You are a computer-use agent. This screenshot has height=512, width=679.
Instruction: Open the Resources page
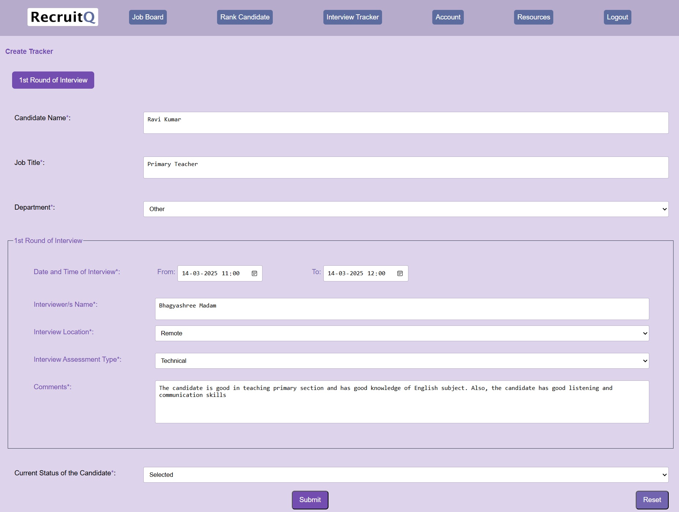click(533, 17)
